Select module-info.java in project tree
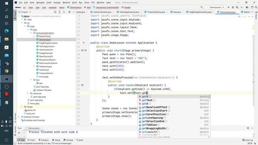Image resolution: width=258 pixels, height=145 pixels. tap(44, 90)
